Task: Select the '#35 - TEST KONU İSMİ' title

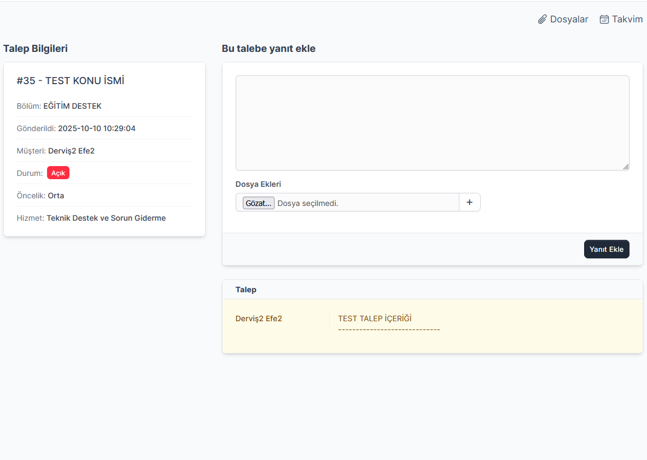Action: click(71, 81)
